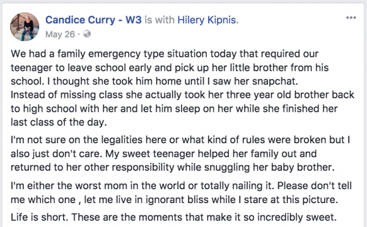Click the text 'last class of the day.'
367x227 pixels.
point(59,122)
